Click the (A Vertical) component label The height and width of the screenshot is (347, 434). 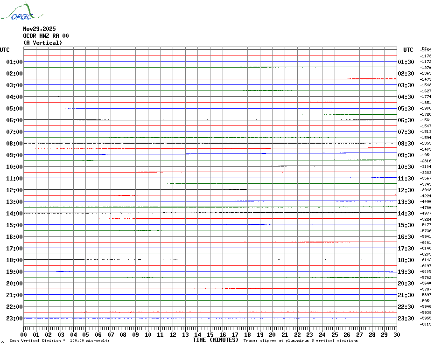pyautogui.click(x=42, y=43)
